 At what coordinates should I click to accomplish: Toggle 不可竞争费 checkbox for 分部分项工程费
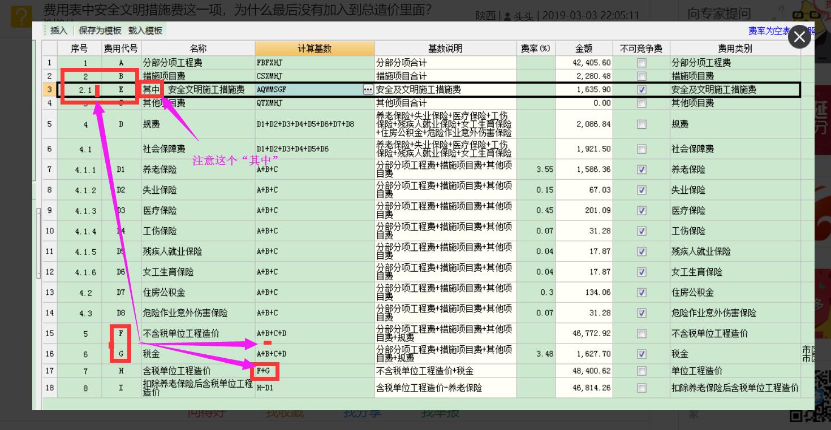(641, 63)
